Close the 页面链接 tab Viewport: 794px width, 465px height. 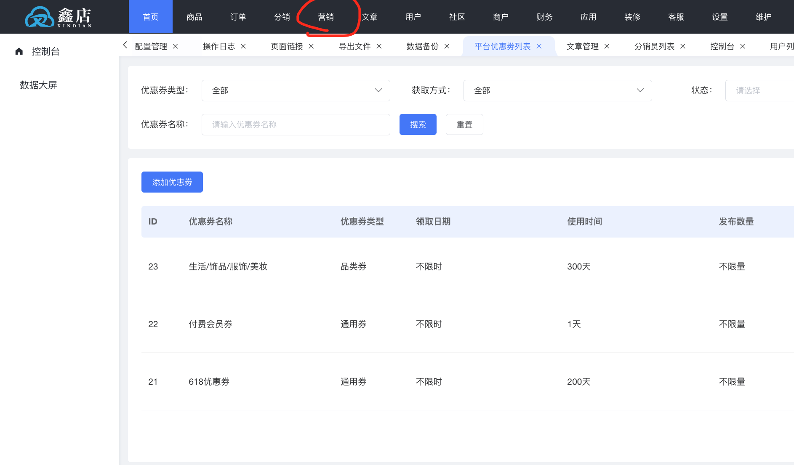tap(311, 46)
